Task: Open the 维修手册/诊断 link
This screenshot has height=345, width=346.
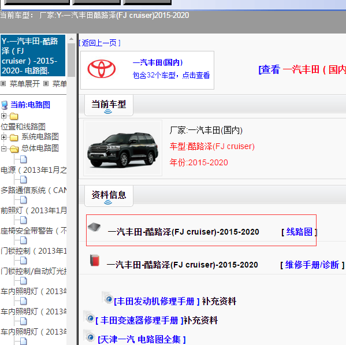Action: click(312, 265)
